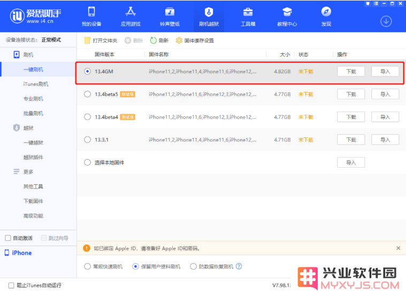The height and width of the screenshot is (298, 406).
Task: Click 导入 button for 13.4beta5 firmware
Action: pos(385,94)
